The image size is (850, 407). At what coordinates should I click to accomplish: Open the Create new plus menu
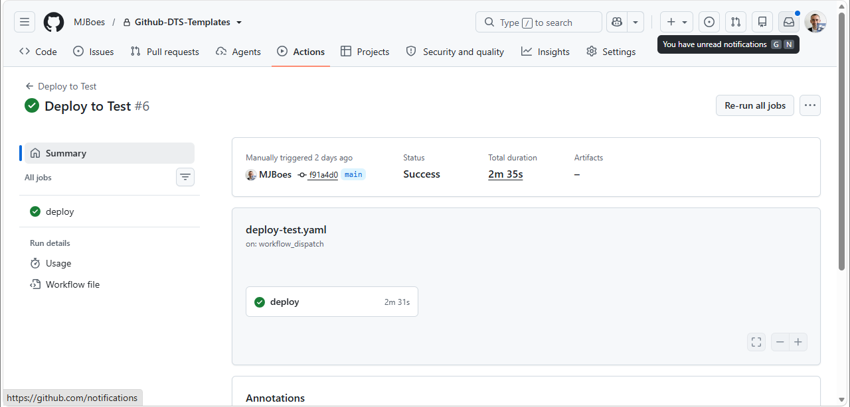coord(677,22)
